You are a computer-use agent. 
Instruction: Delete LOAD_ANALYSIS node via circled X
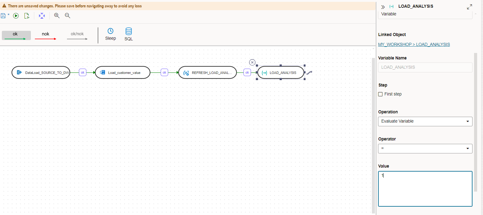point(252,63)
